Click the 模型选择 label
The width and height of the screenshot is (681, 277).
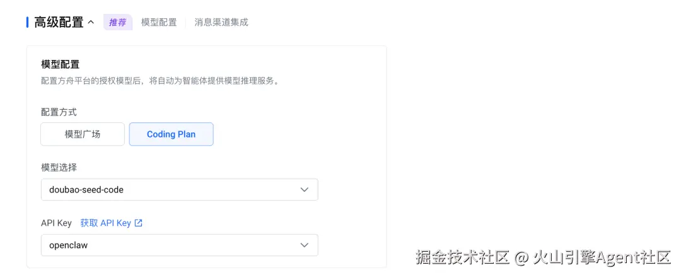click(59, 167)
